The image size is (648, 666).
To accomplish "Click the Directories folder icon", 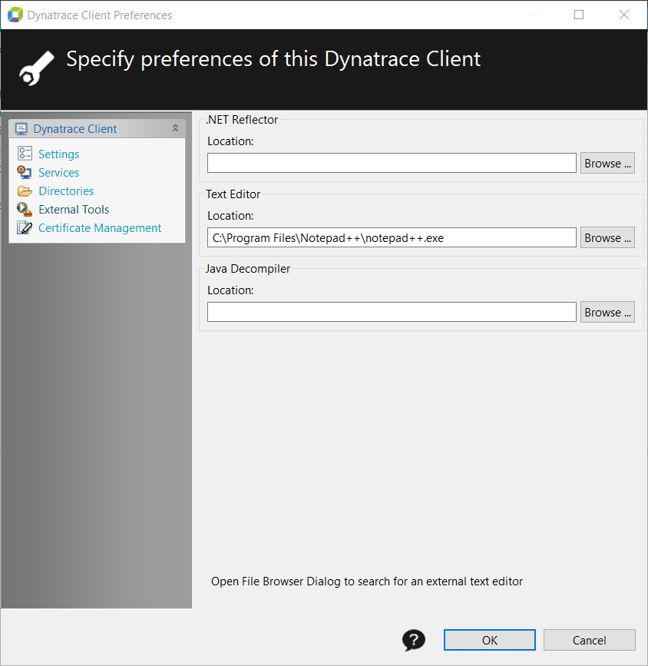I will coord(25,191).
